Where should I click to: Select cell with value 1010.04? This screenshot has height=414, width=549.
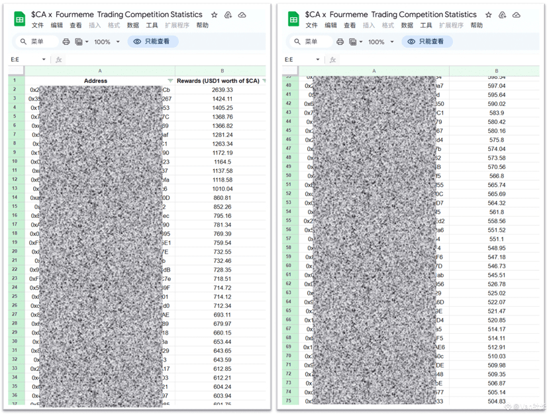click(222, 189)
